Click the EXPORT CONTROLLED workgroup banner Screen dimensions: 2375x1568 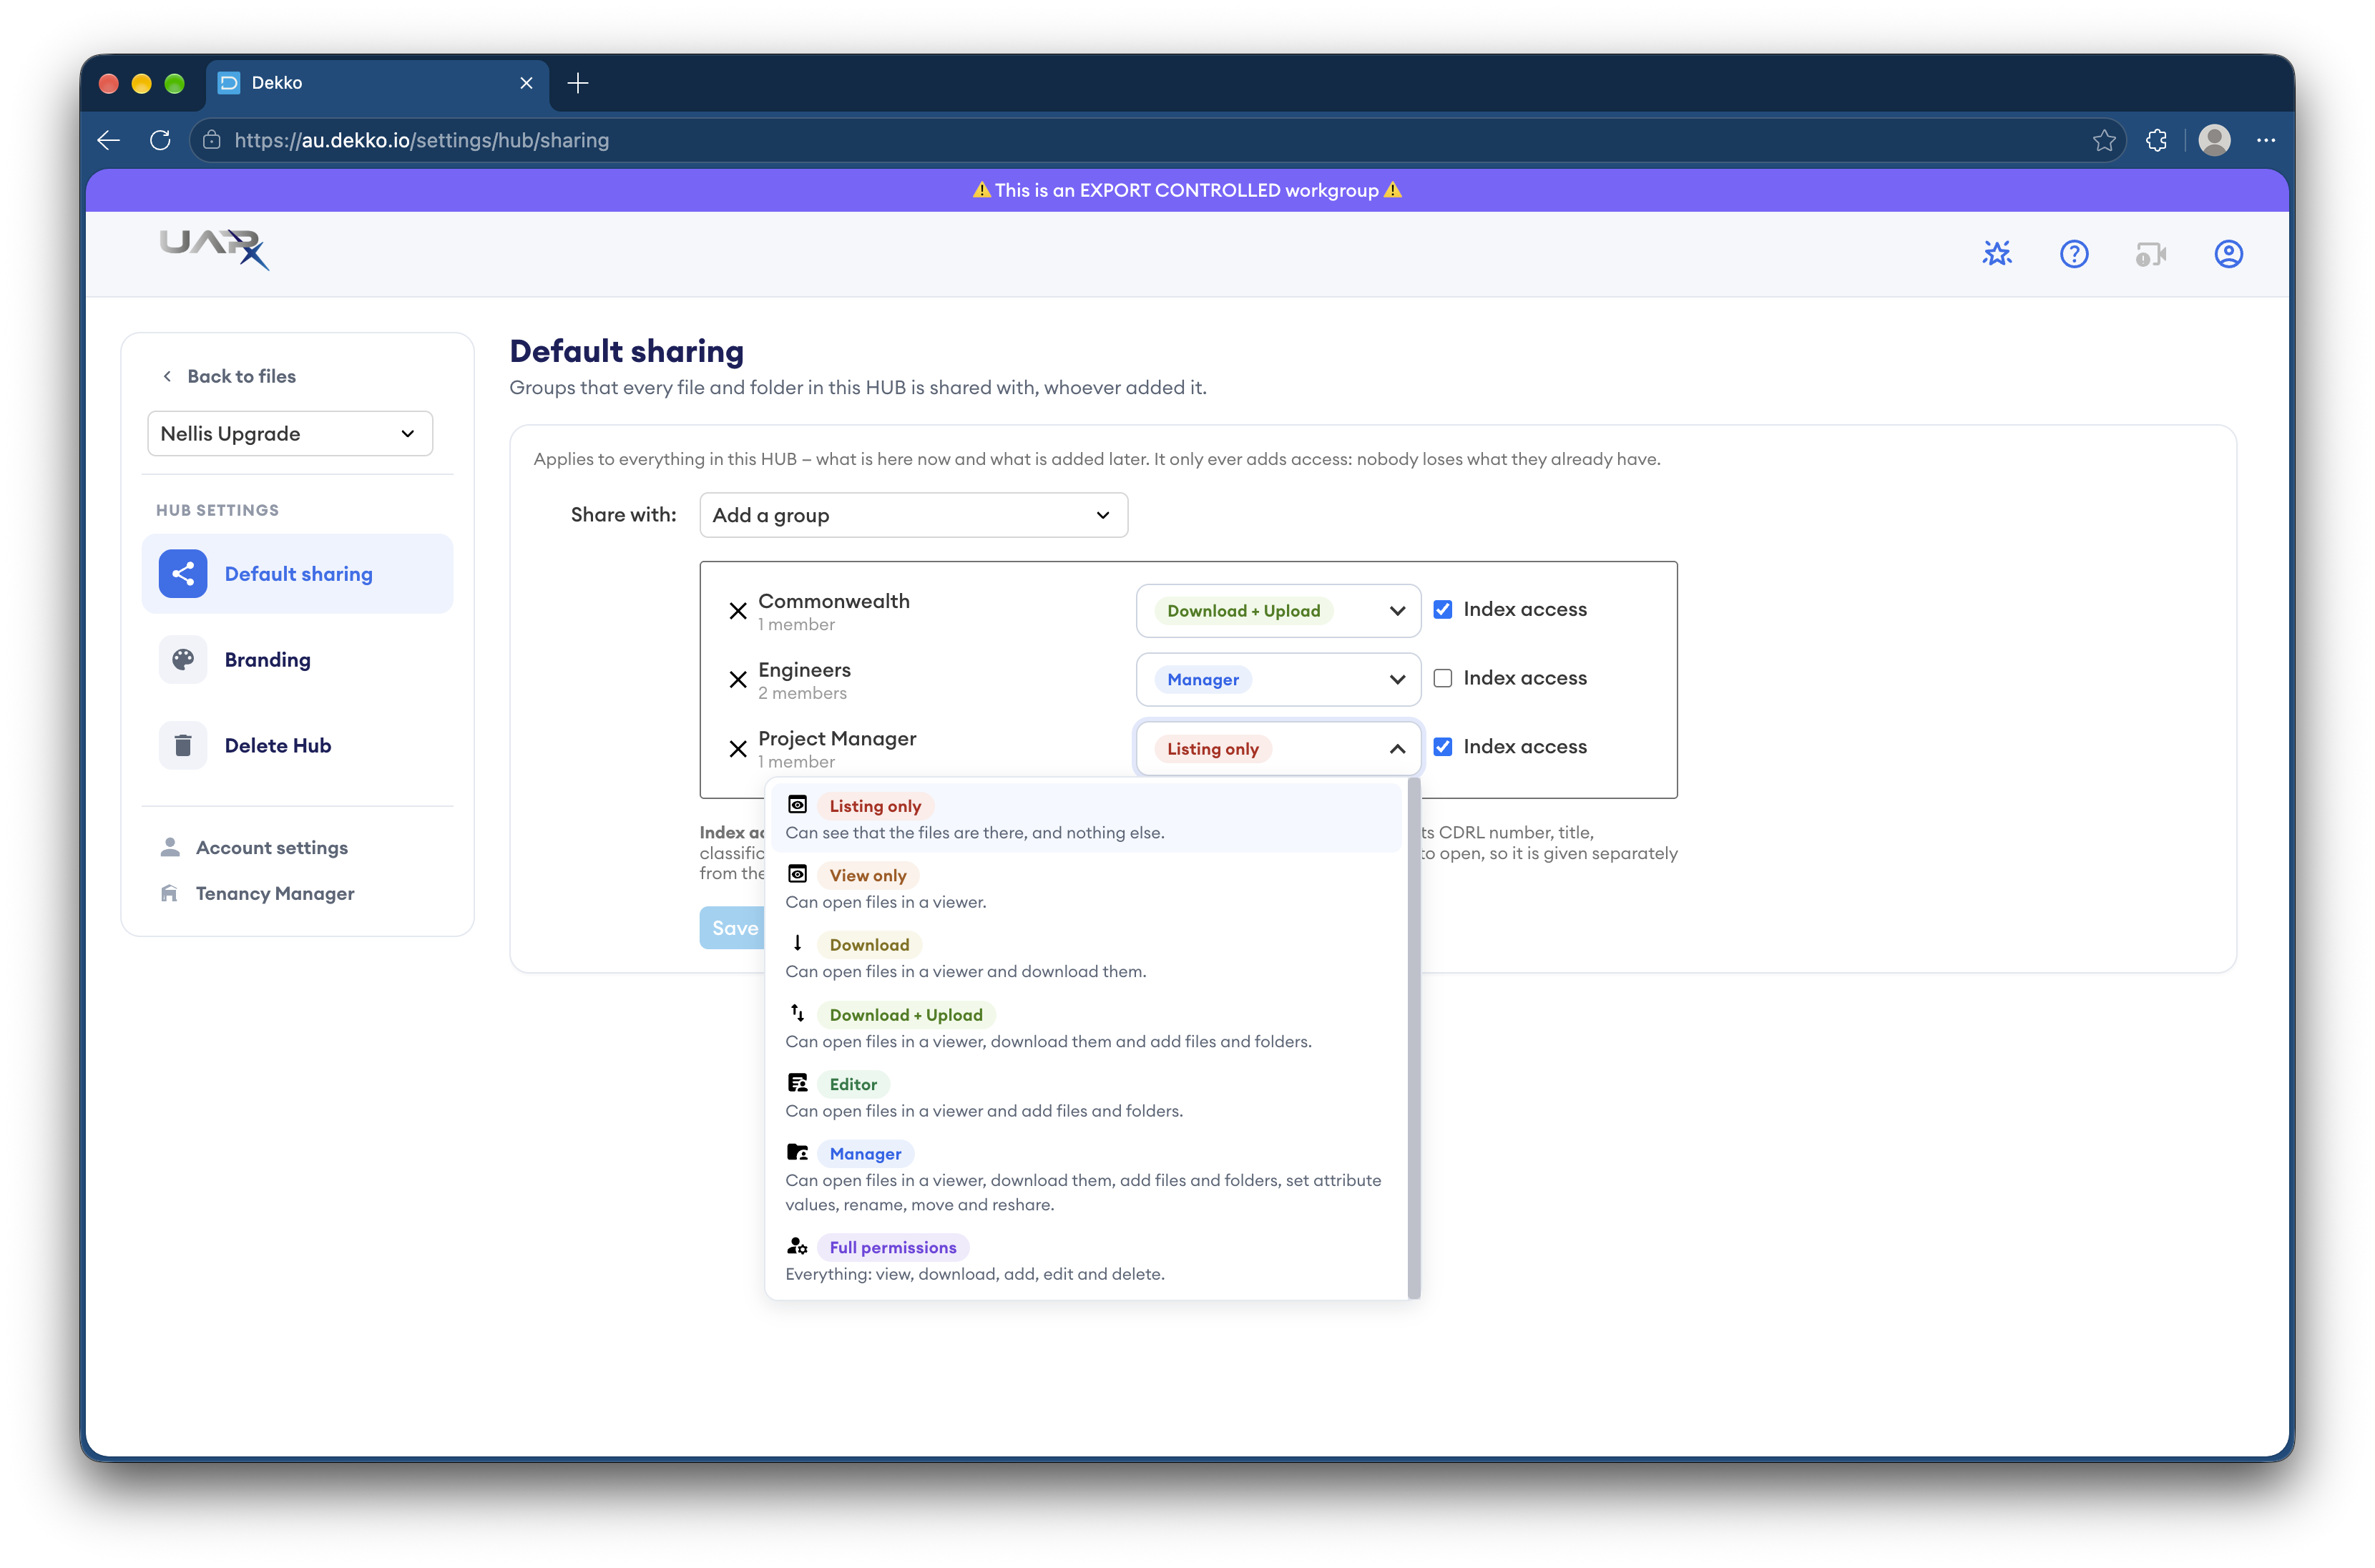coord(1187,190)
